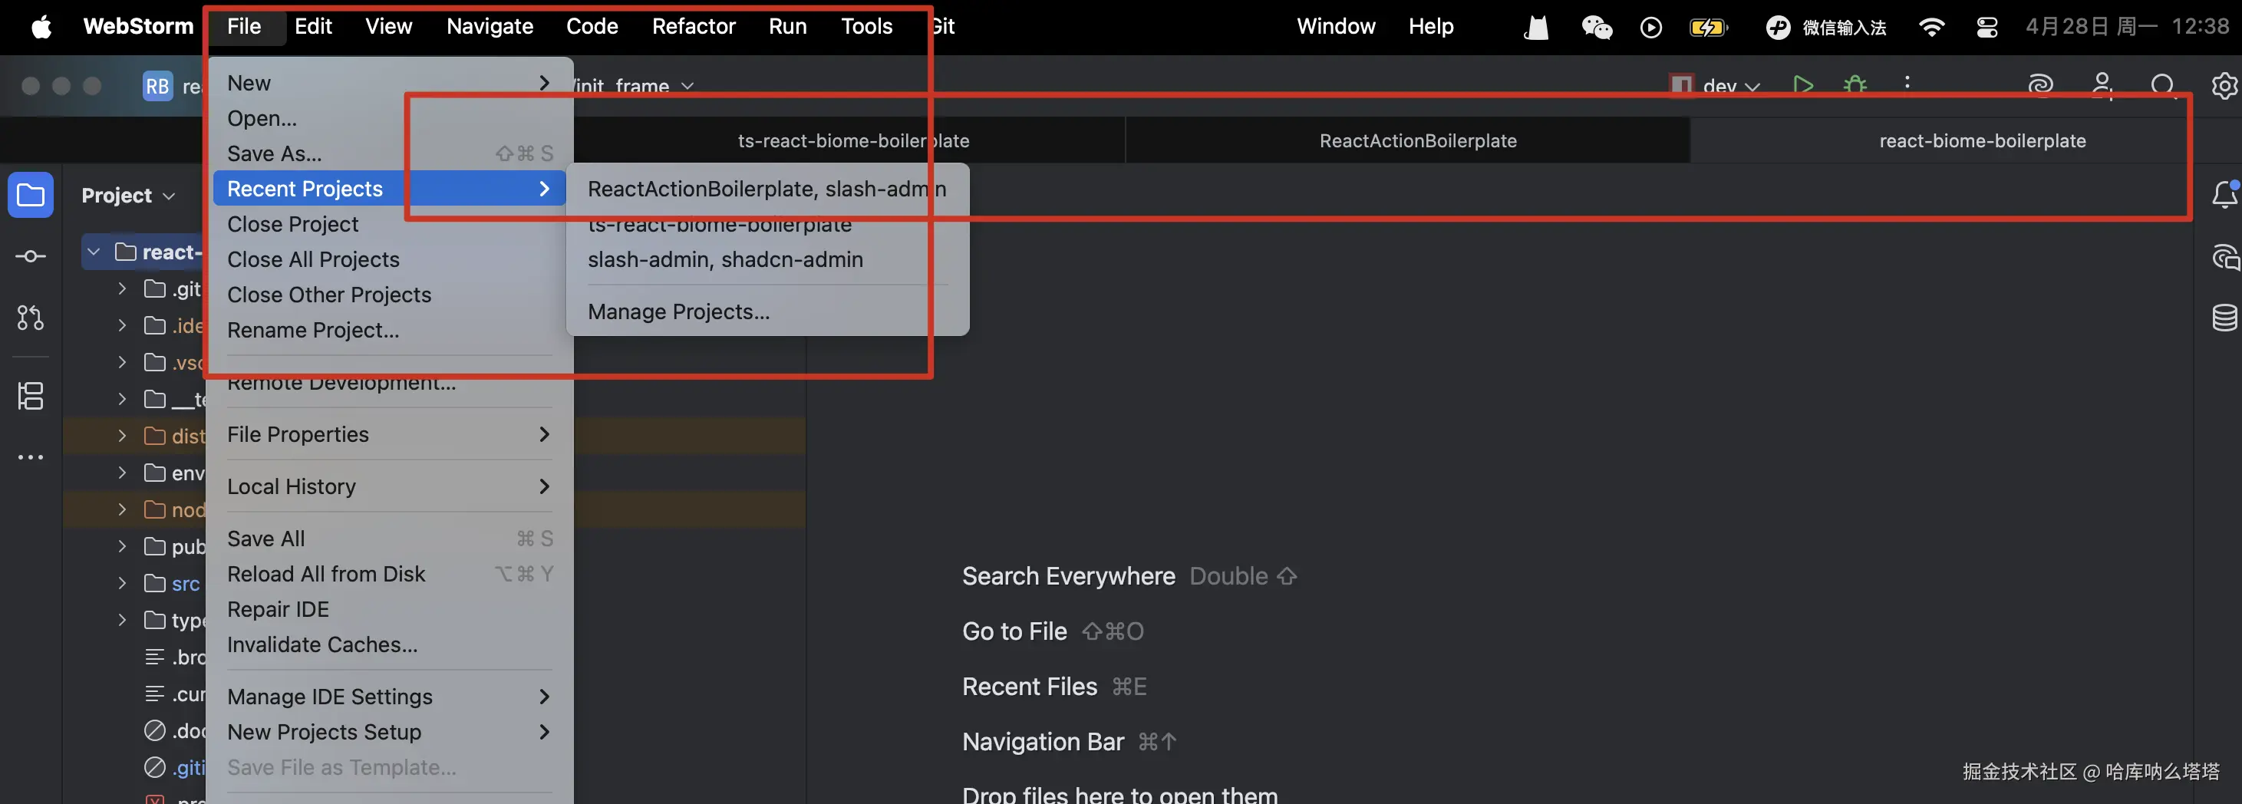Open File Properties submenu
The image size is (2242, 804).
coord(389,434)
